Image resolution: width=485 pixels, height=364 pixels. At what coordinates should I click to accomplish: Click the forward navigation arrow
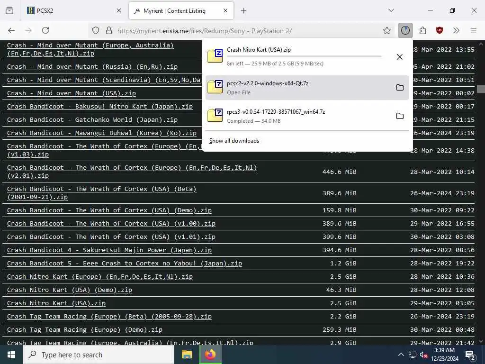28,30
